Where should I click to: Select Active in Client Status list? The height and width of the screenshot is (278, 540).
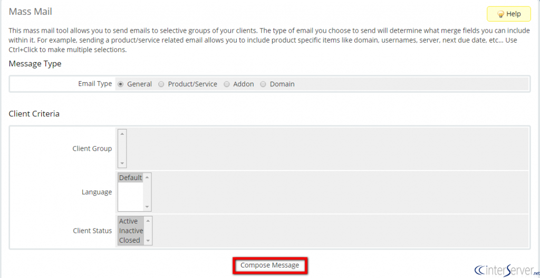(x=131, y=221)
